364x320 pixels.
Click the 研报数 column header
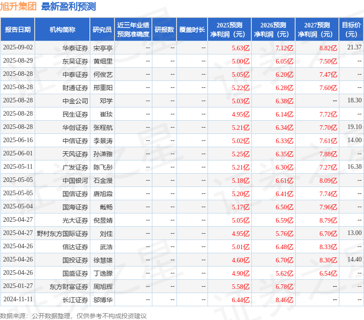[x=164, y=30]
